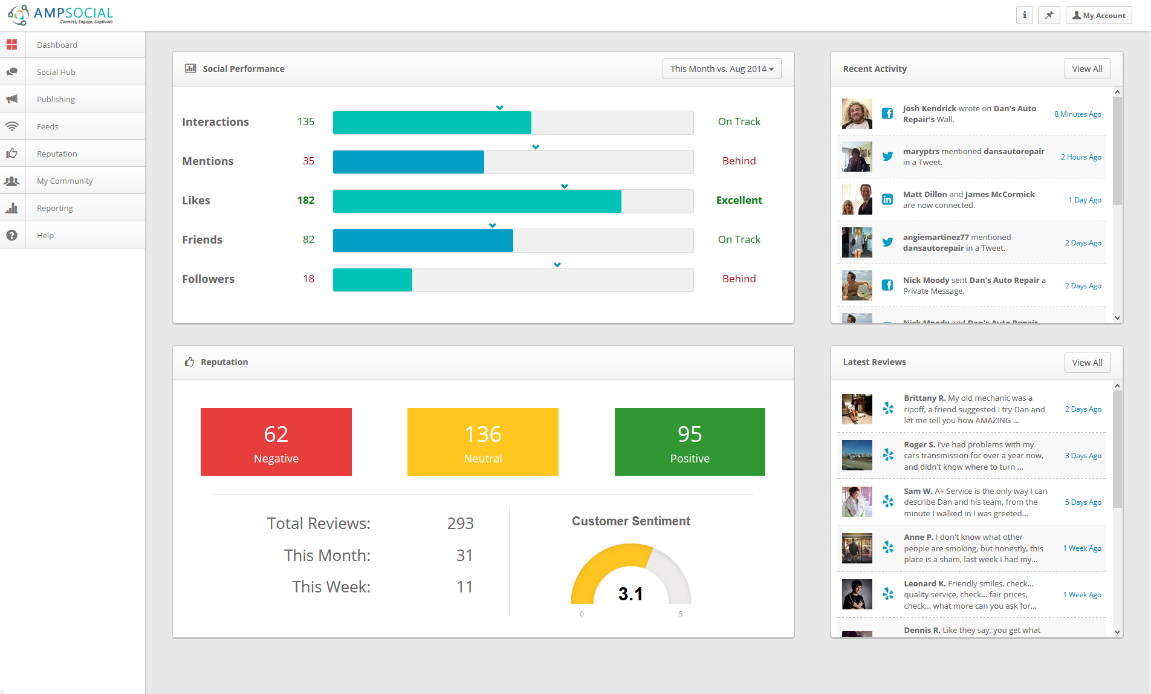Click Twitter icon on maryptrs activity
1151x694 pixels.
(887, 156)
